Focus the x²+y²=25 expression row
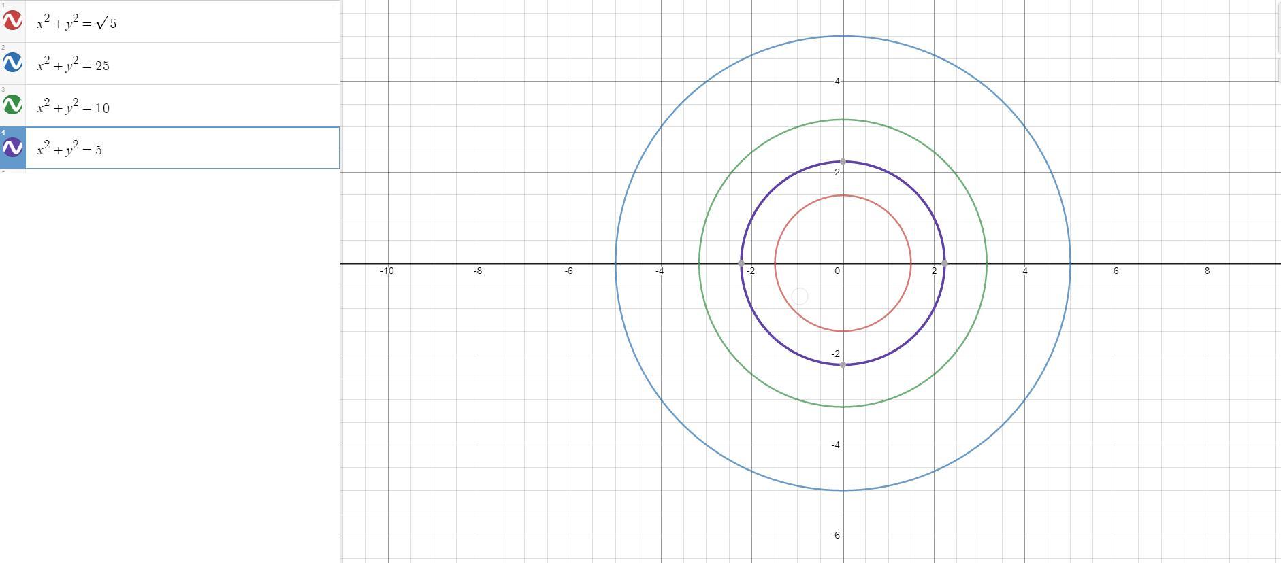1281x563 pixels. click(x=182, y=64)
